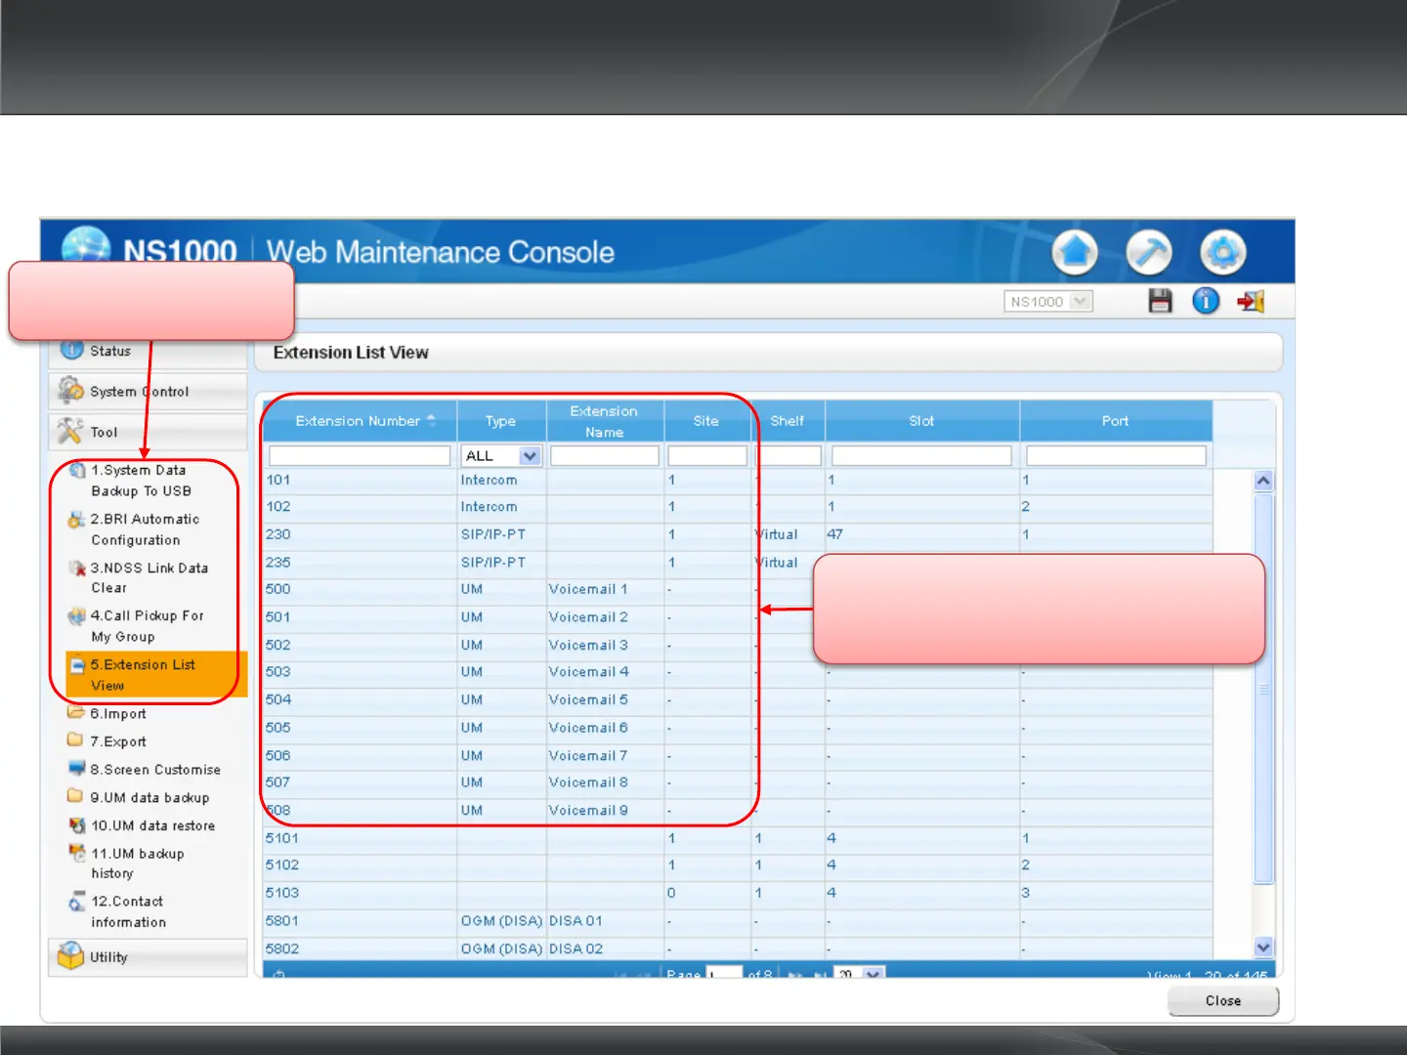Sort by Extension Number column header
Image resolution: width=1407 pixels, height=1055 pixels.
pyautogui.click(x=360, y=421)
